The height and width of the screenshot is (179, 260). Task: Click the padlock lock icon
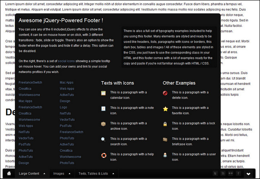click(165, 124)
